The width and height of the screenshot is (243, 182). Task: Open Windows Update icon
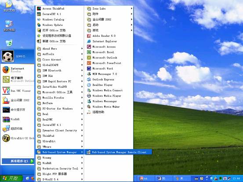[39, 25]
